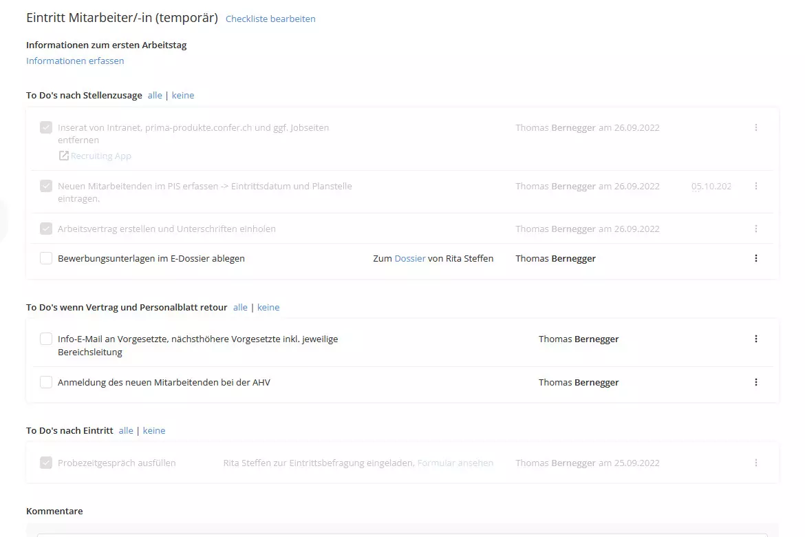Enable Anmeldung bei der AHV checkbox
This screenshot has width=805, height=537.
(46, 382)
